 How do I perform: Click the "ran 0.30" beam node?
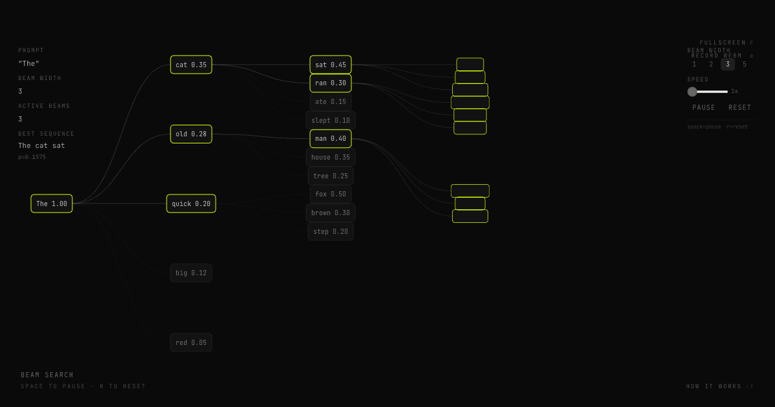[x=330, y=83]
